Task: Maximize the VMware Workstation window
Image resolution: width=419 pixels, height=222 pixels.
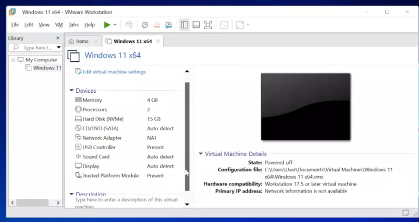Action: pyautogui.click(x=387, y=12)
